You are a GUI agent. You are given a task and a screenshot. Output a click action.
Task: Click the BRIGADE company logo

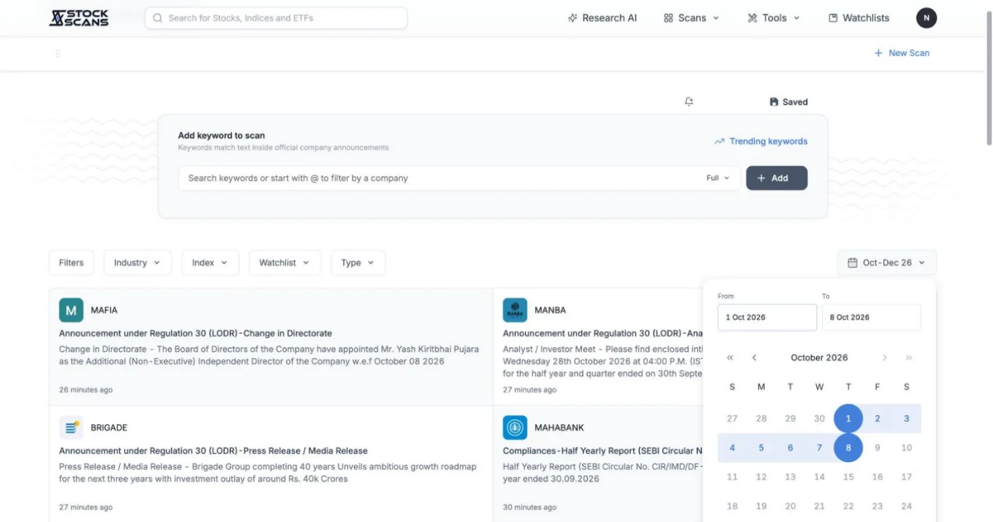(x=71, y=428)
